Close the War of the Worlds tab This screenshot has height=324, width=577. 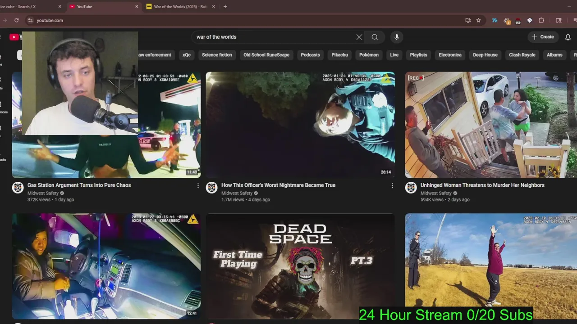[214, 7]
